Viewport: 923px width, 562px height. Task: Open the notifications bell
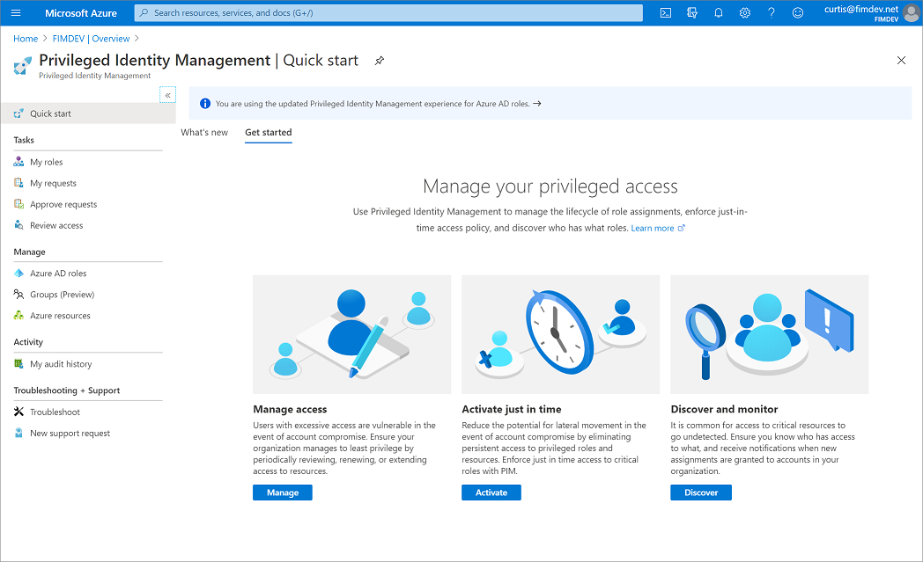coord(718,12)
